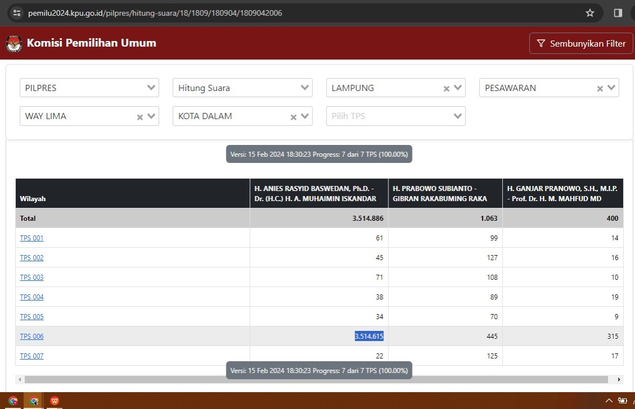Click the battery status tray icon

coord(623,401)
